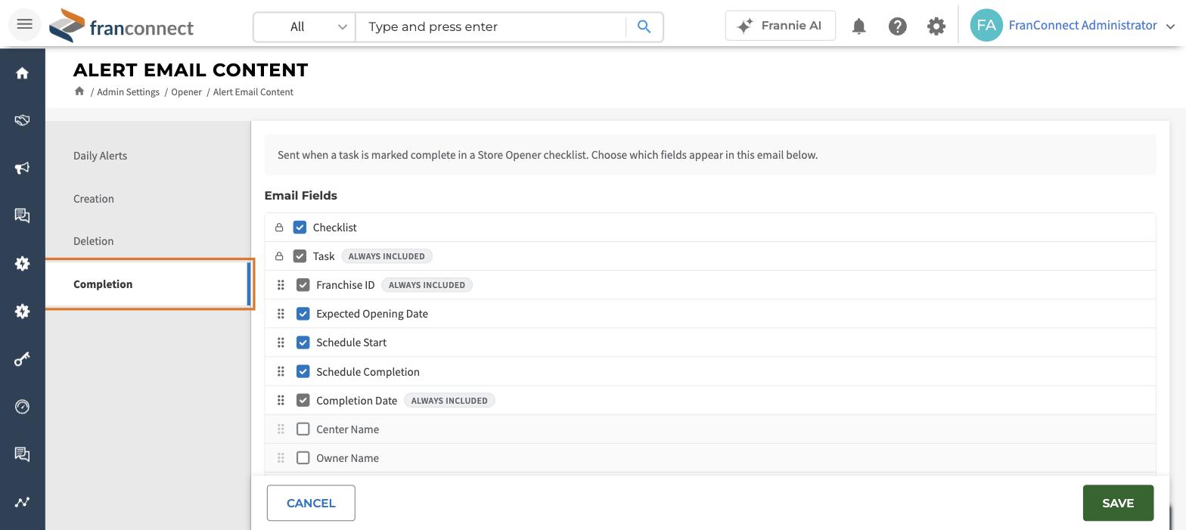
Task: Grab the drag handle for Schedule Start
Action: point(281,342)
